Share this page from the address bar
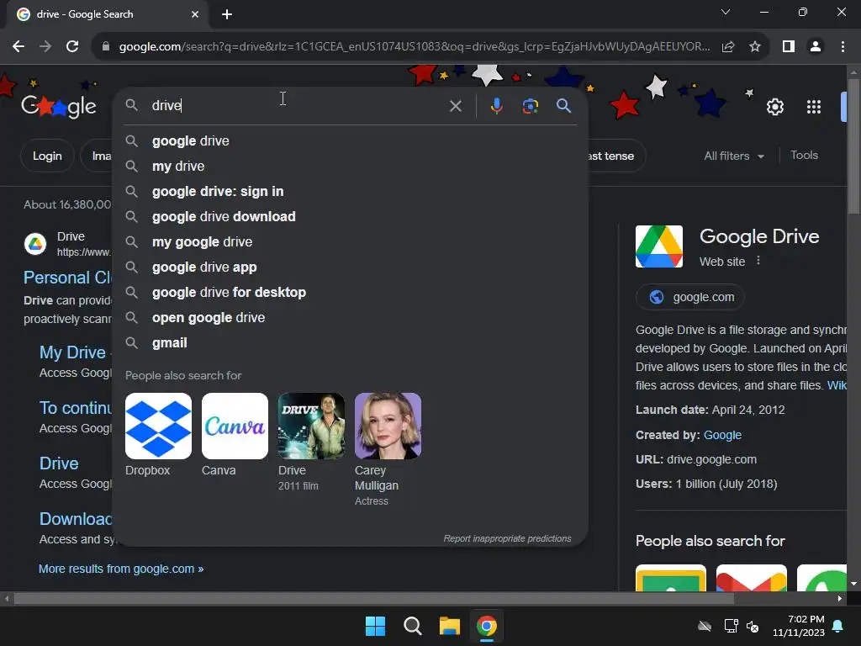Image resolution: width=861 pixels, height=646 pixels. [728, 47]
